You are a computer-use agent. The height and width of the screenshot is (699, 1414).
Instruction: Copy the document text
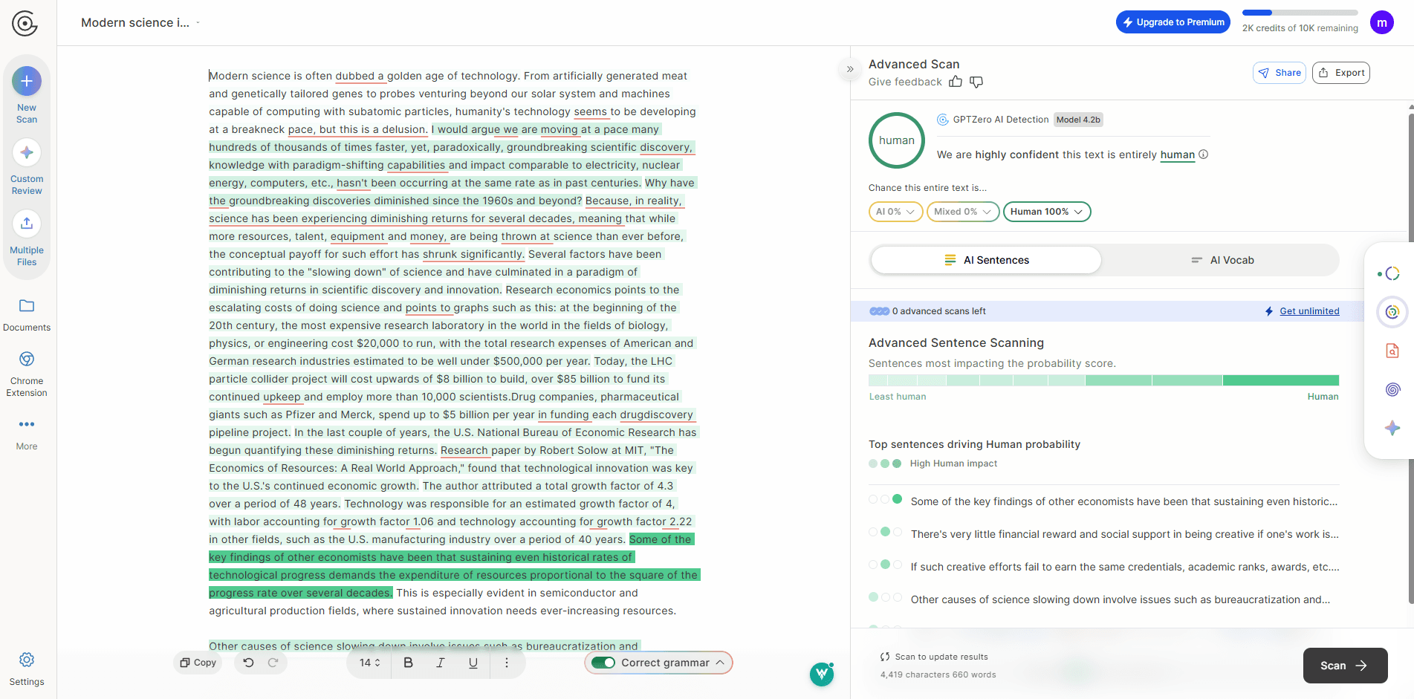point(197,662)
